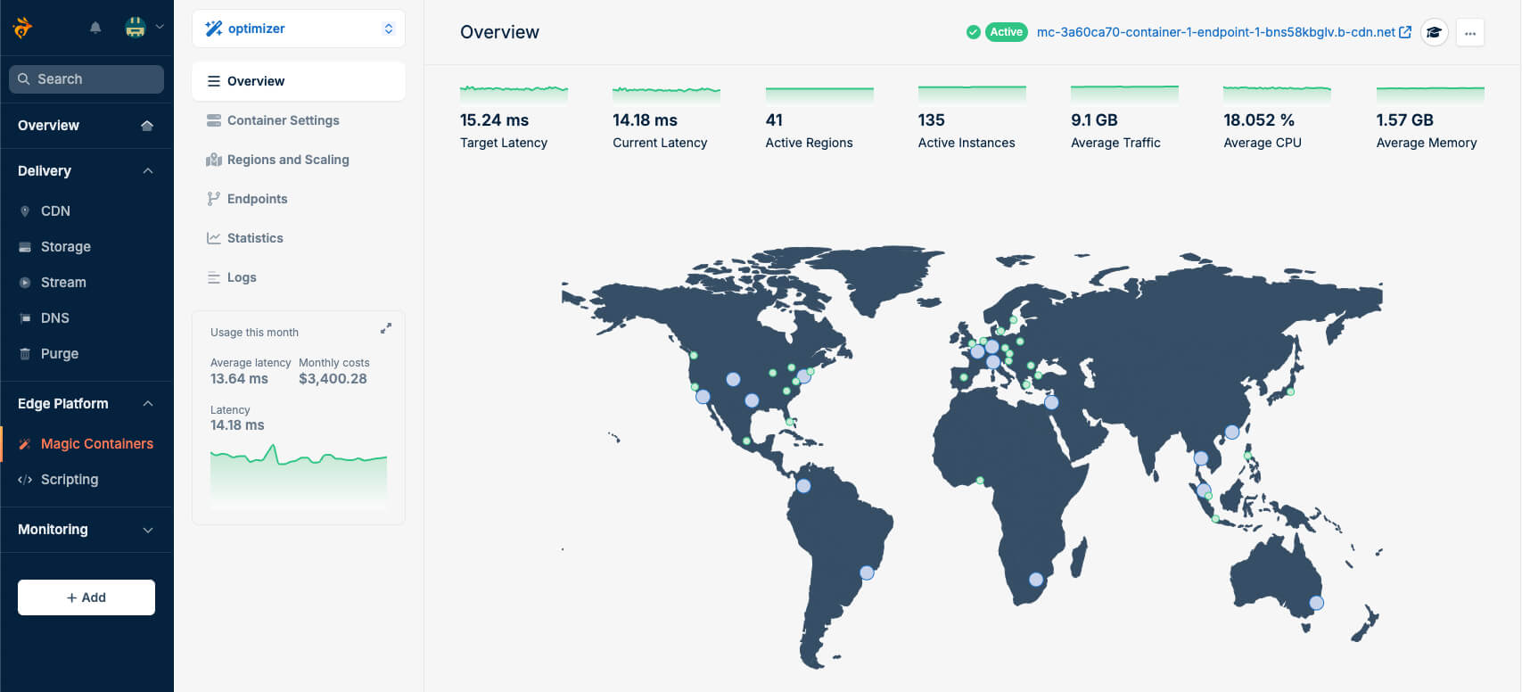The image size is (1522, 692).
Task: Click the external link icon after the endpoint URL
Action: [1405, 32]
